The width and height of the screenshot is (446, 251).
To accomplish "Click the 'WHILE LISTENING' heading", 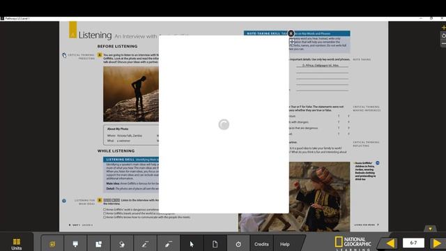I will click(116, 151).
